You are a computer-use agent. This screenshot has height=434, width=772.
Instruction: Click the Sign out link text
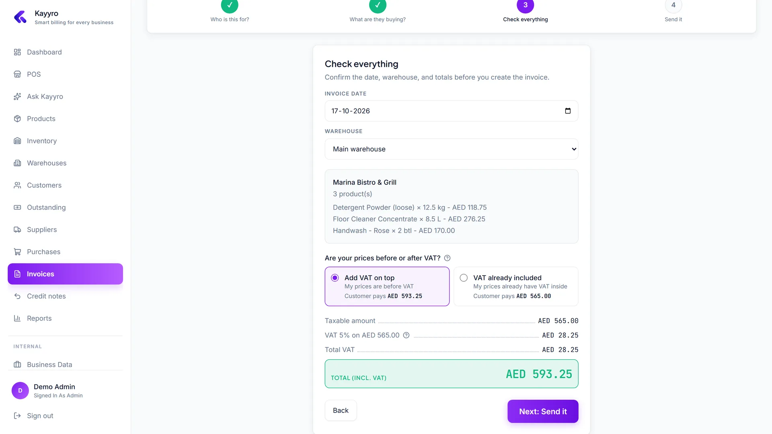pos(40,416)
